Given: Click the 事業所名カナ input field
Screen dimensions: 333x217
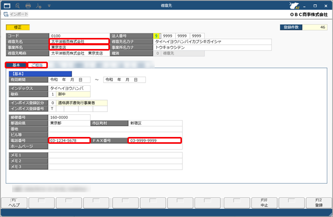Looking at the screenshot, I should pos(213,47).
